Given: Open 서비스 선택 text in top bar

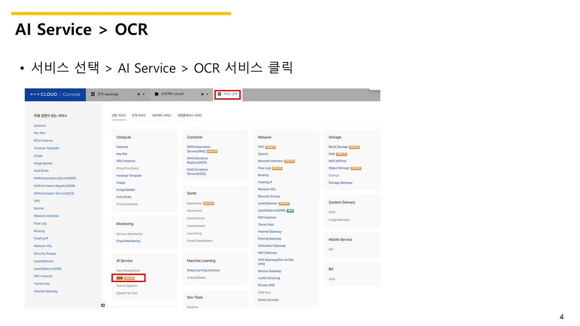Looking at the screenshot, I should click(x=230, y=94).
